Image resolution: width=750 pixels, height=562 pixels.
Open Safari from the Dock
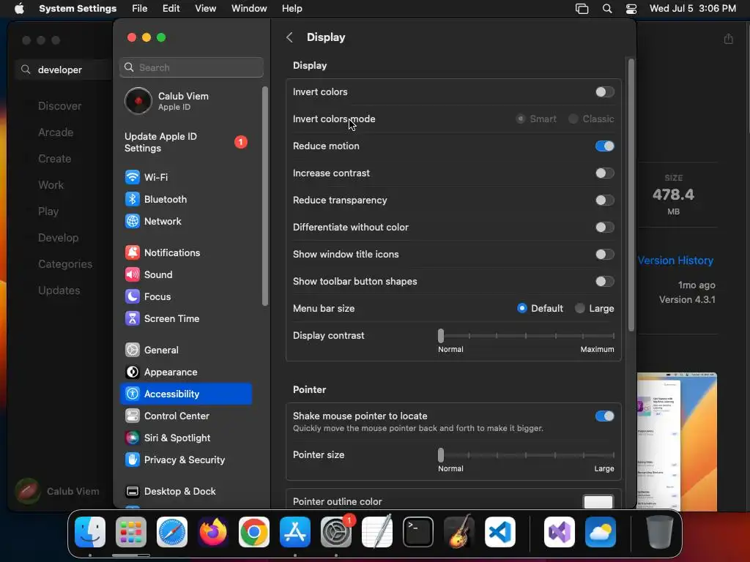[172, 532]
